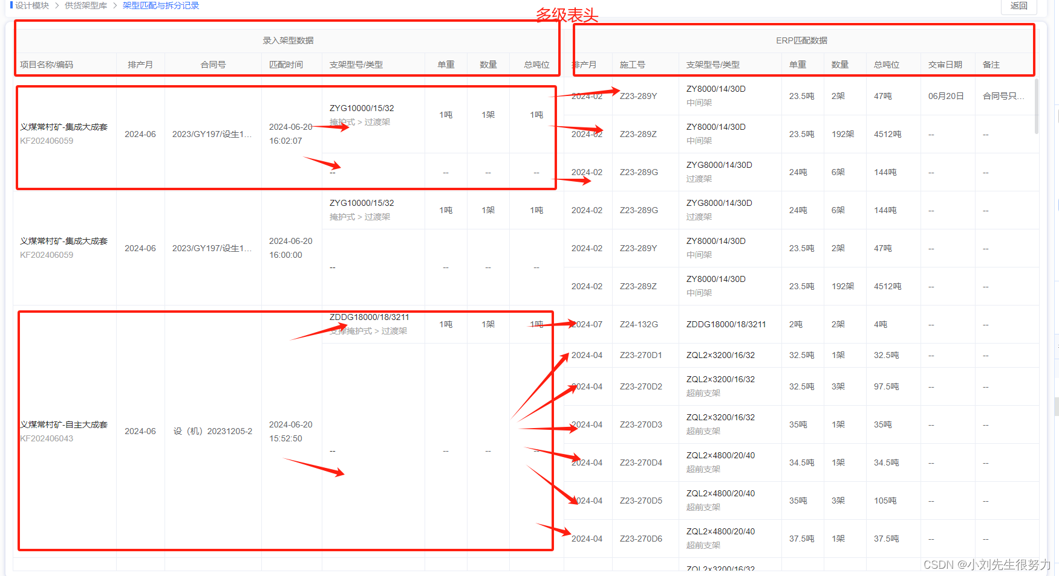The width and height of the screenshot is (1059, 576).
Task: Click contract cell 设（机）20231205-2
Action: click(x=213, y=431)
